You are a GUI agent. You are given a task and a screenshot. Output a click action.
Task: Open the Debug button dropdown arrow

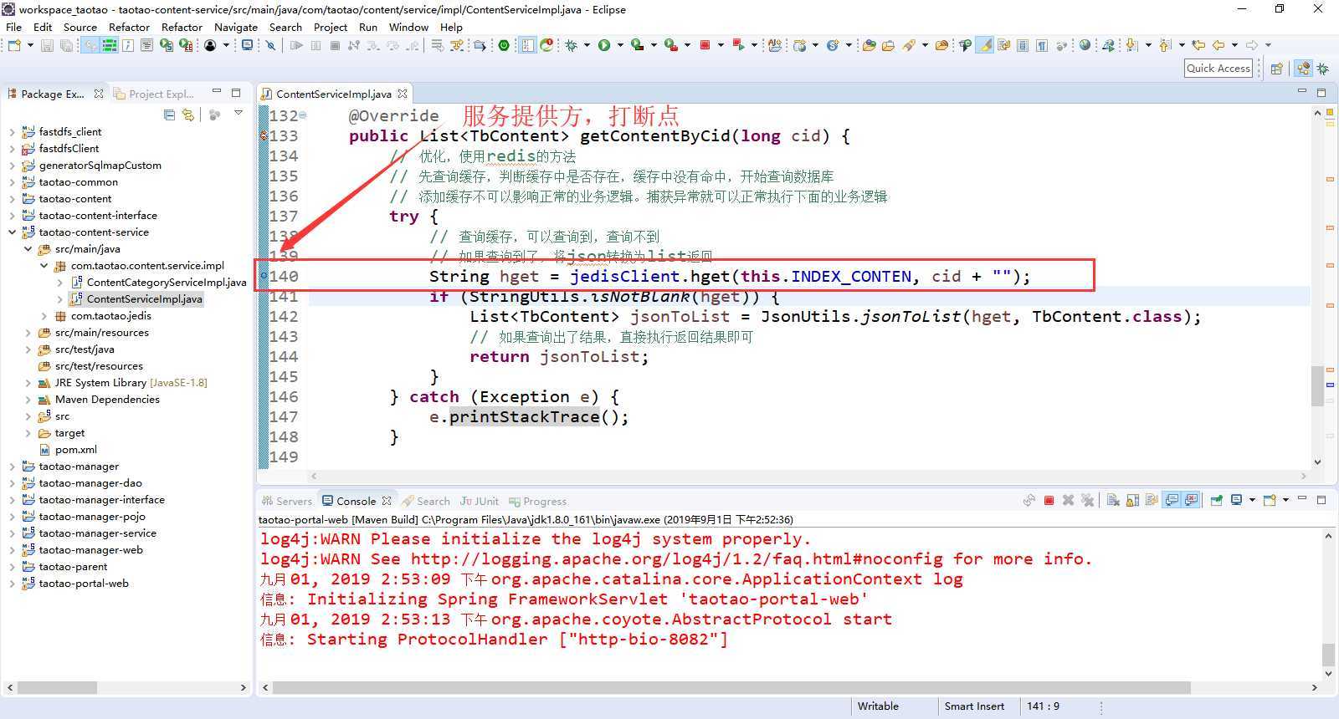pyautogui.click(x=587, y=45)
